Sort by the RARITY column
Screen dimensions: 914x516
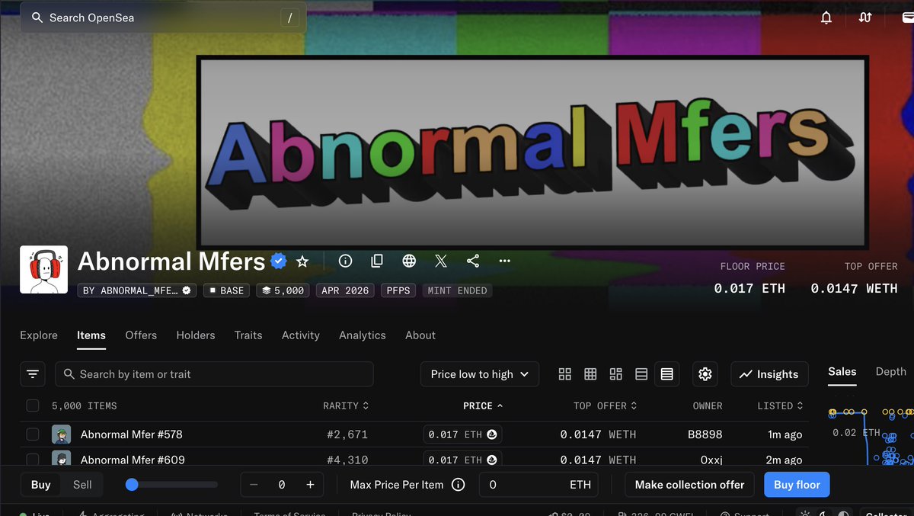point(346,406)
